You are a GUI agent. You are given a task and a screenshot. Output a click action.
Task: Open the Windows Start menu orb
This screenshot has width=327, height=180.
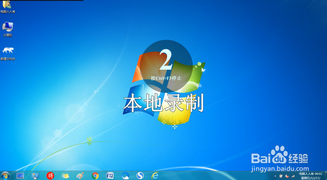[x=5, y=176]
